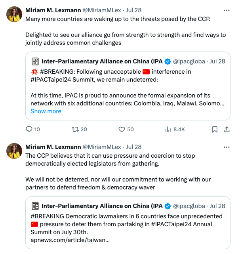Click verified badge in second quoted tweet

tap(168, 206)
